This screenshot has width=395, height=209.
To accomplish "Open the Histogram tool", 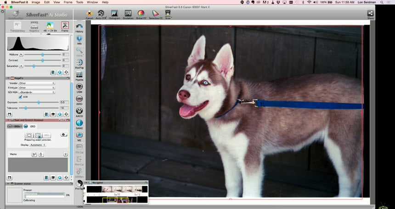I will tap(114, 15).
